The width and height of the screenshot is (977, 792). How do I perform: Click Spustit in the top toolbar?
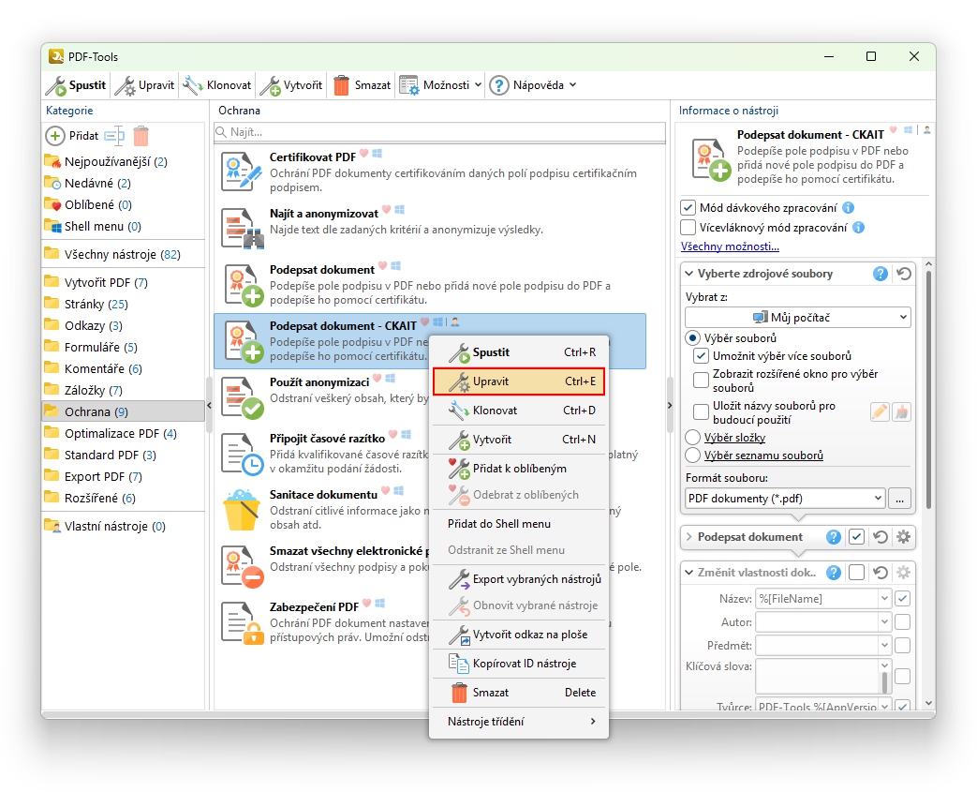pyautogui.click(x=76, y=85)
